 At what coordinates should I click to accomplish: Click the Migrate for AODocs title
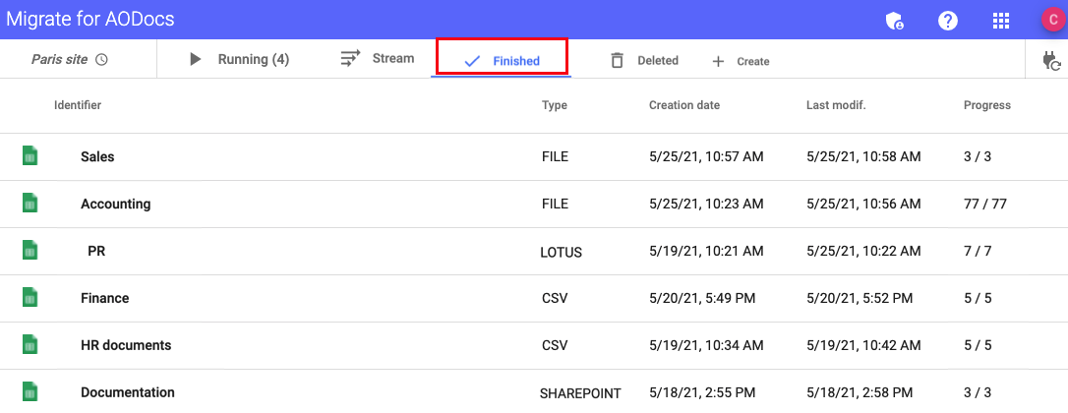89,19
